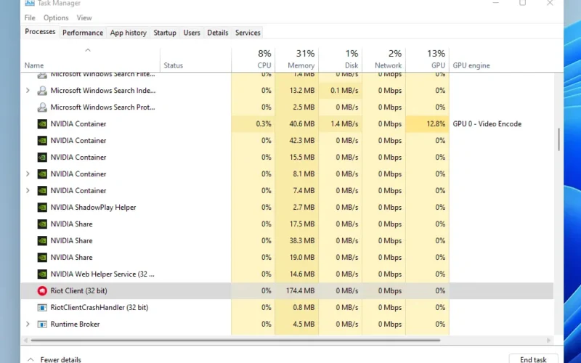The width and height of the screenshot is (581, 363).
Task: Click the NVIDIA Web Helper Service icon
Action: pos(42,274)
